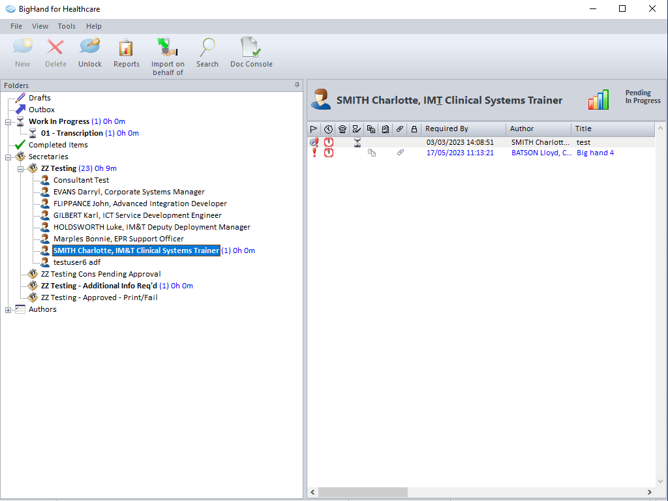Image resolution: width=668 pixels, height=501 pixels.
Task: Click the clock column header icon
Action: (328, 129)
